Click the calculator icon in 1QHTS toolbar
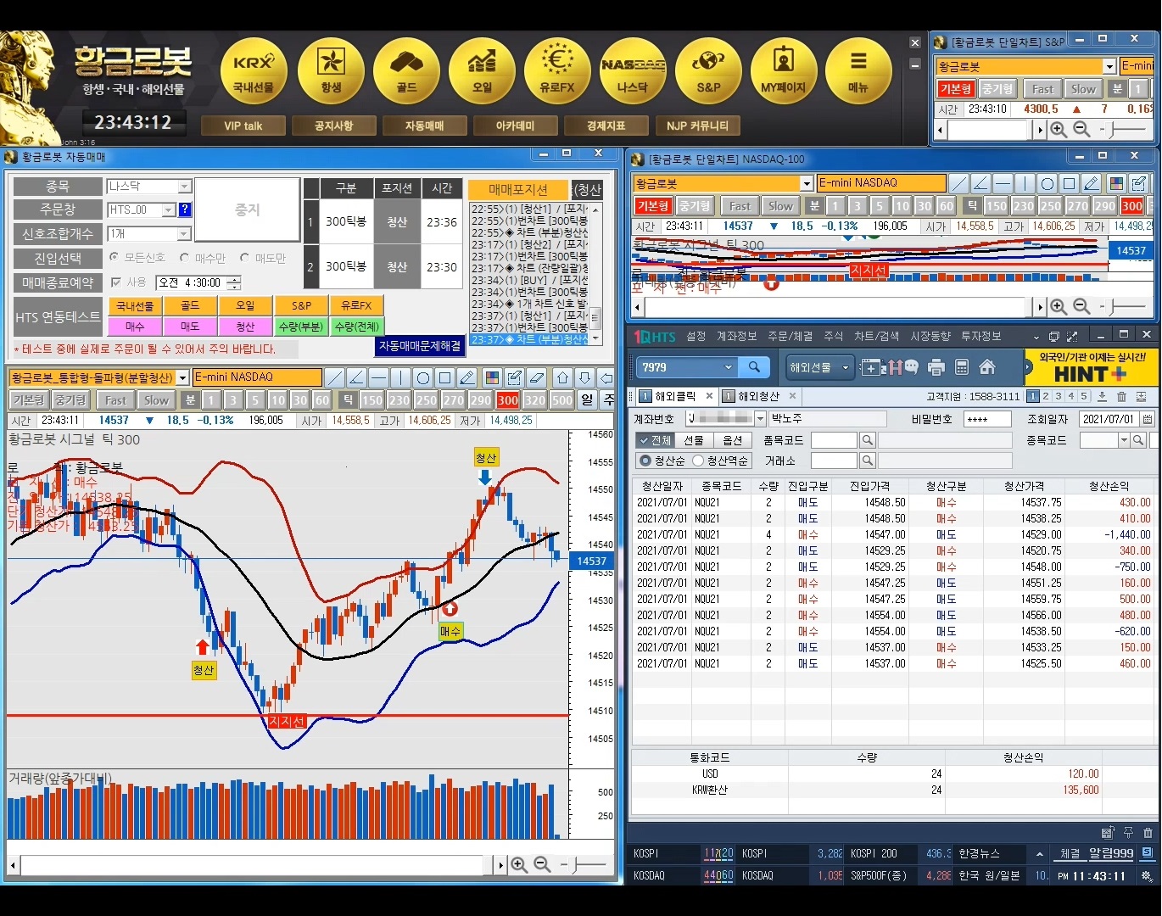Screen dimensions: 1162x916 point(962,367)
